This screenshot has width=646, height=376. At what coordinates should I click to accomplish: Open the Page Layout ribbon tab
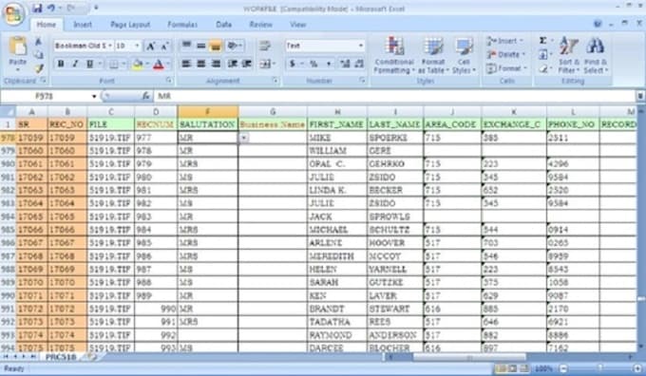click(x=130, y=25)
